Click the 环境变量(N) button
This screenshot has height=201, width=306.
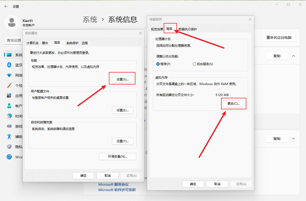(x=118, y=156)
